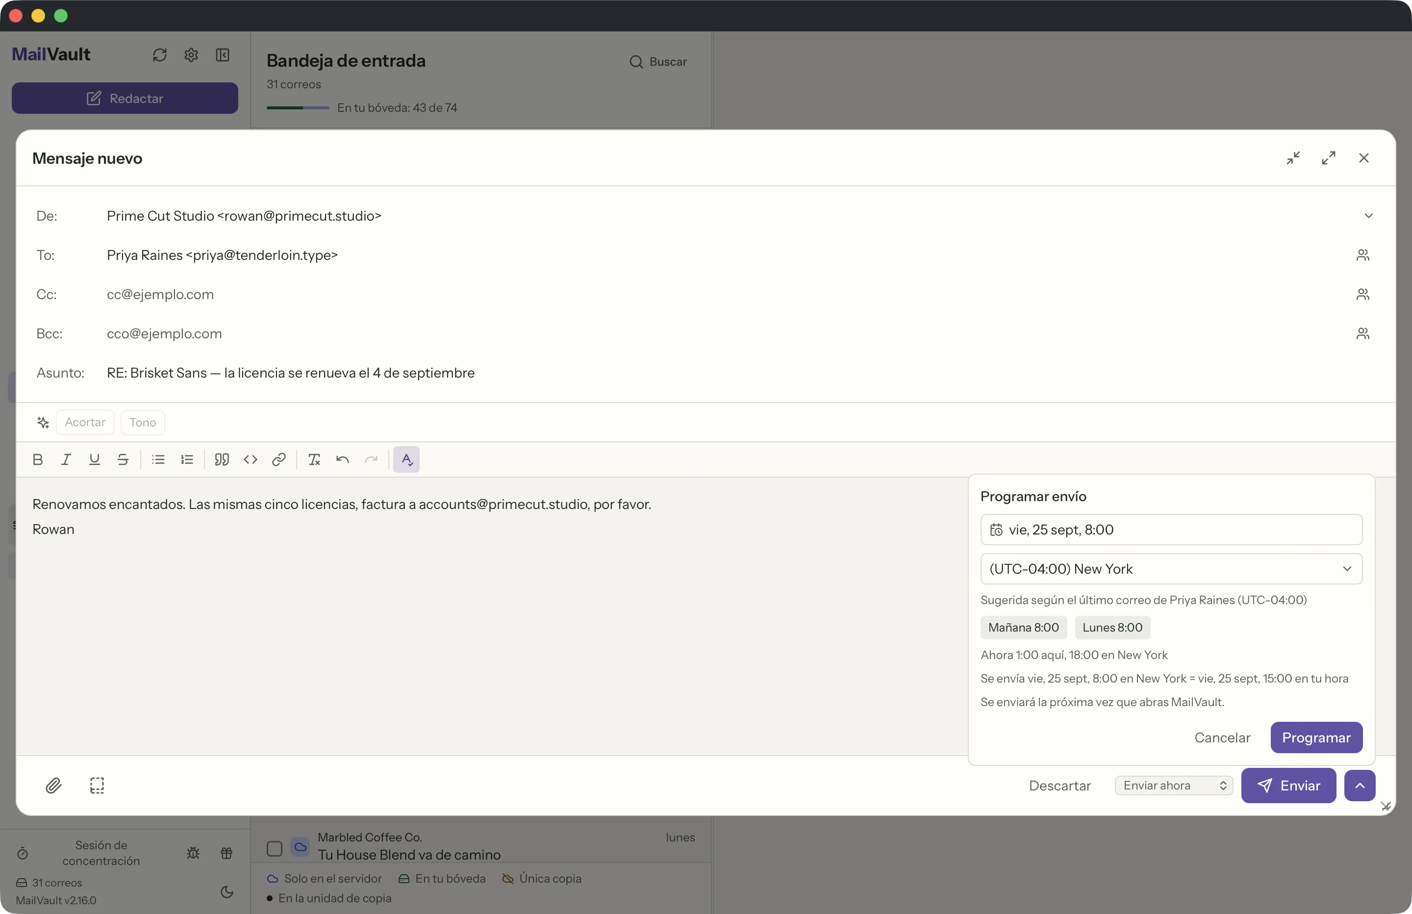Choose the Mañana 8:00 suggestion

(1023, 627)
